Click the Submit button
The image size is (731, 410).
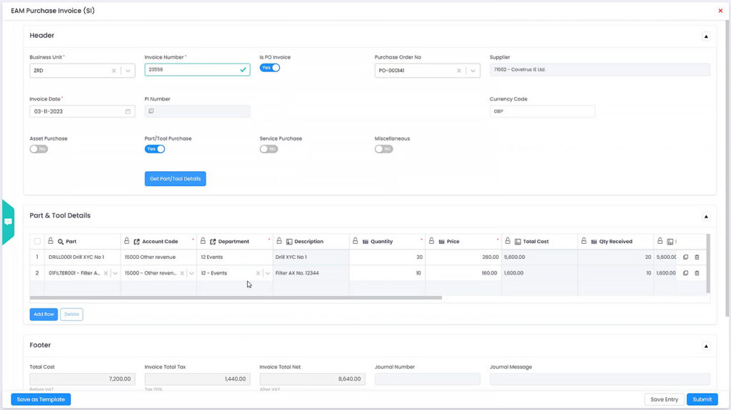coord(702,399)
